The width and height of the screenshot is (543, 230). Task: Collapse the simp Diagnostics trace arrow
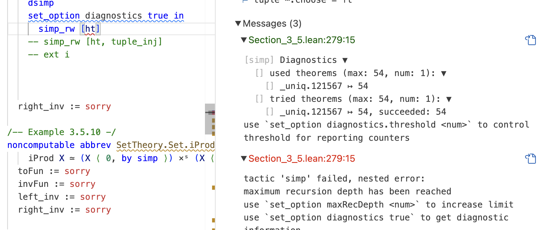(x=345, y=60)
